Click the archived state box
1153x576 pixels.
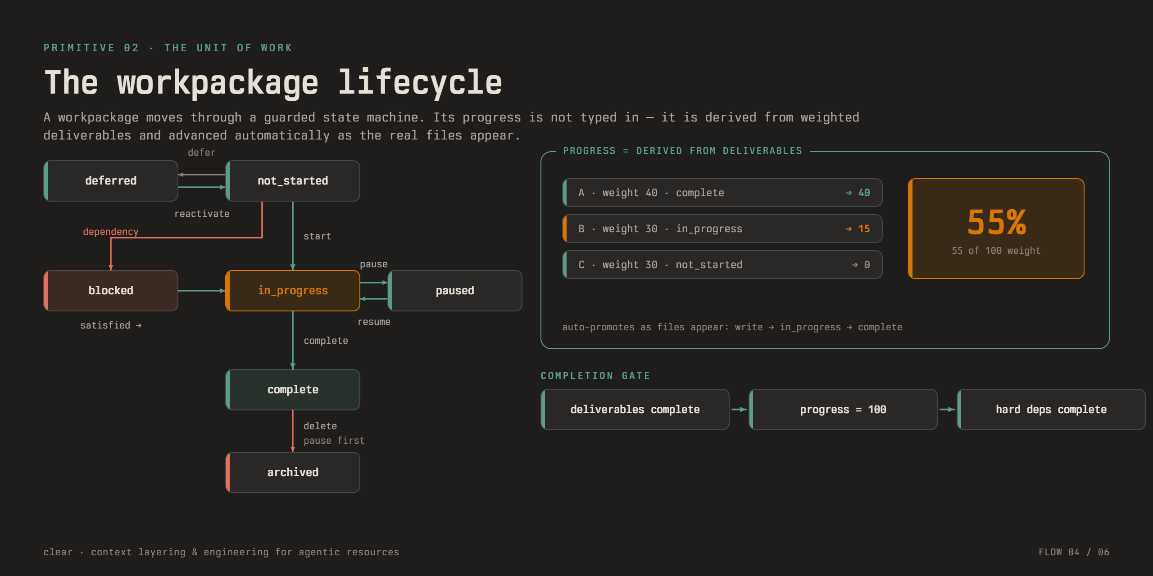(x=293, y=472)
